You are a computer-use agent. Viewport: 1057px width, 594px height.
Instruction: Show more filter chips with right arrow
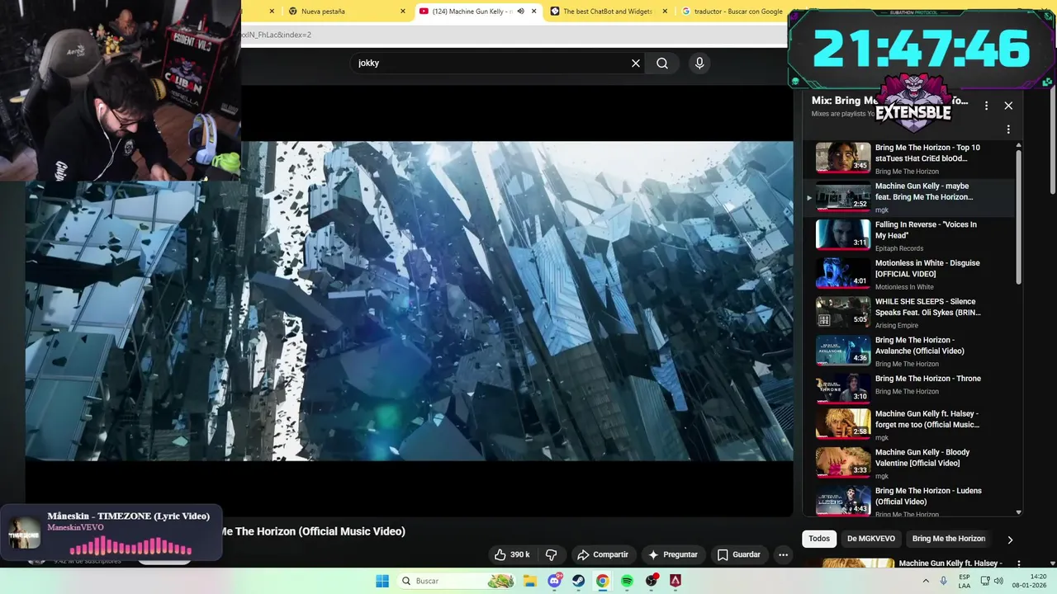tap(1009, 540)
